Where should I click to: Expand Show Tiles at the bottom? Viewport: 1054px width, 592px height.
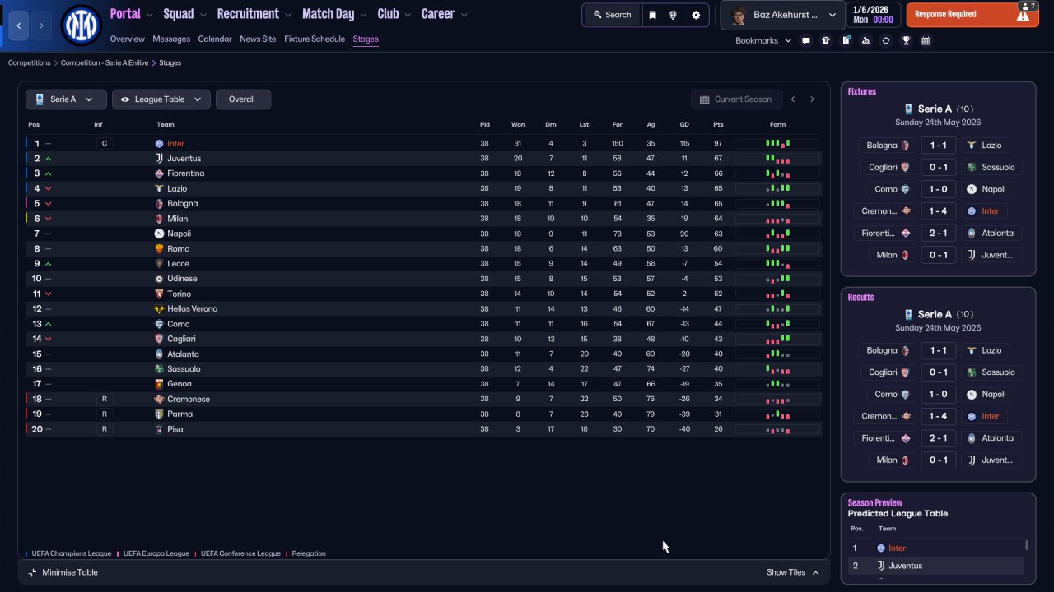pos(793,572)
